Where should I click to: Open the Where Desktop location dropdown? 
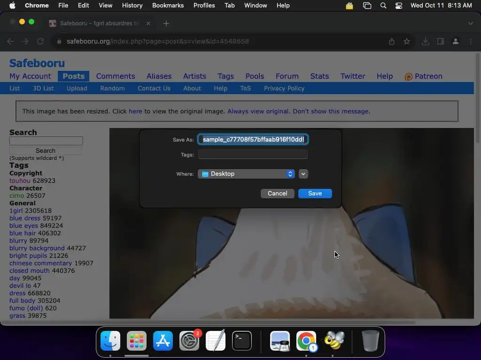pyautogui.click(x=246, y=174)
